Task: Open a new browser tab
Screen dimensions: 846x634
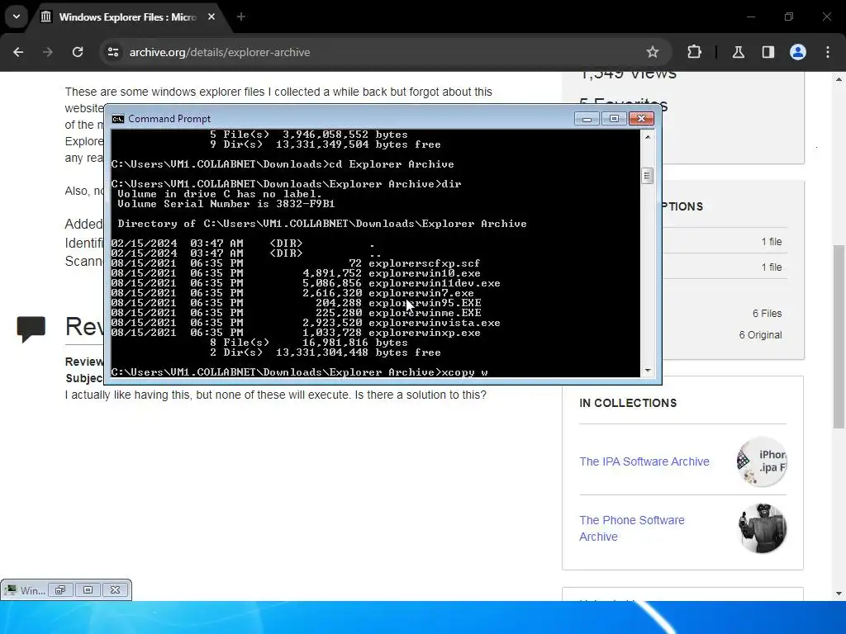Action: pos(241,17)
